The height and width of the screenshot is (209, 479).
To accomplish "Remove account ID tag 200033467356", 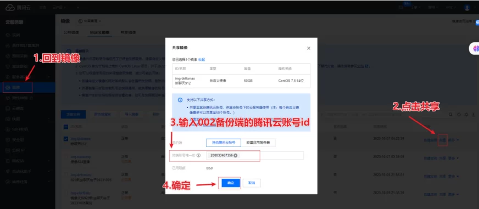I will (x=236, y=156).
